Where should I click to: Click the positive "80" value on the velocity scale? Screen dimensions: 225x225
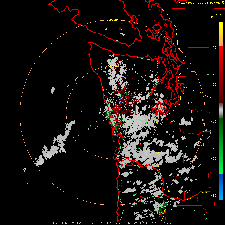tap(215, 38)
